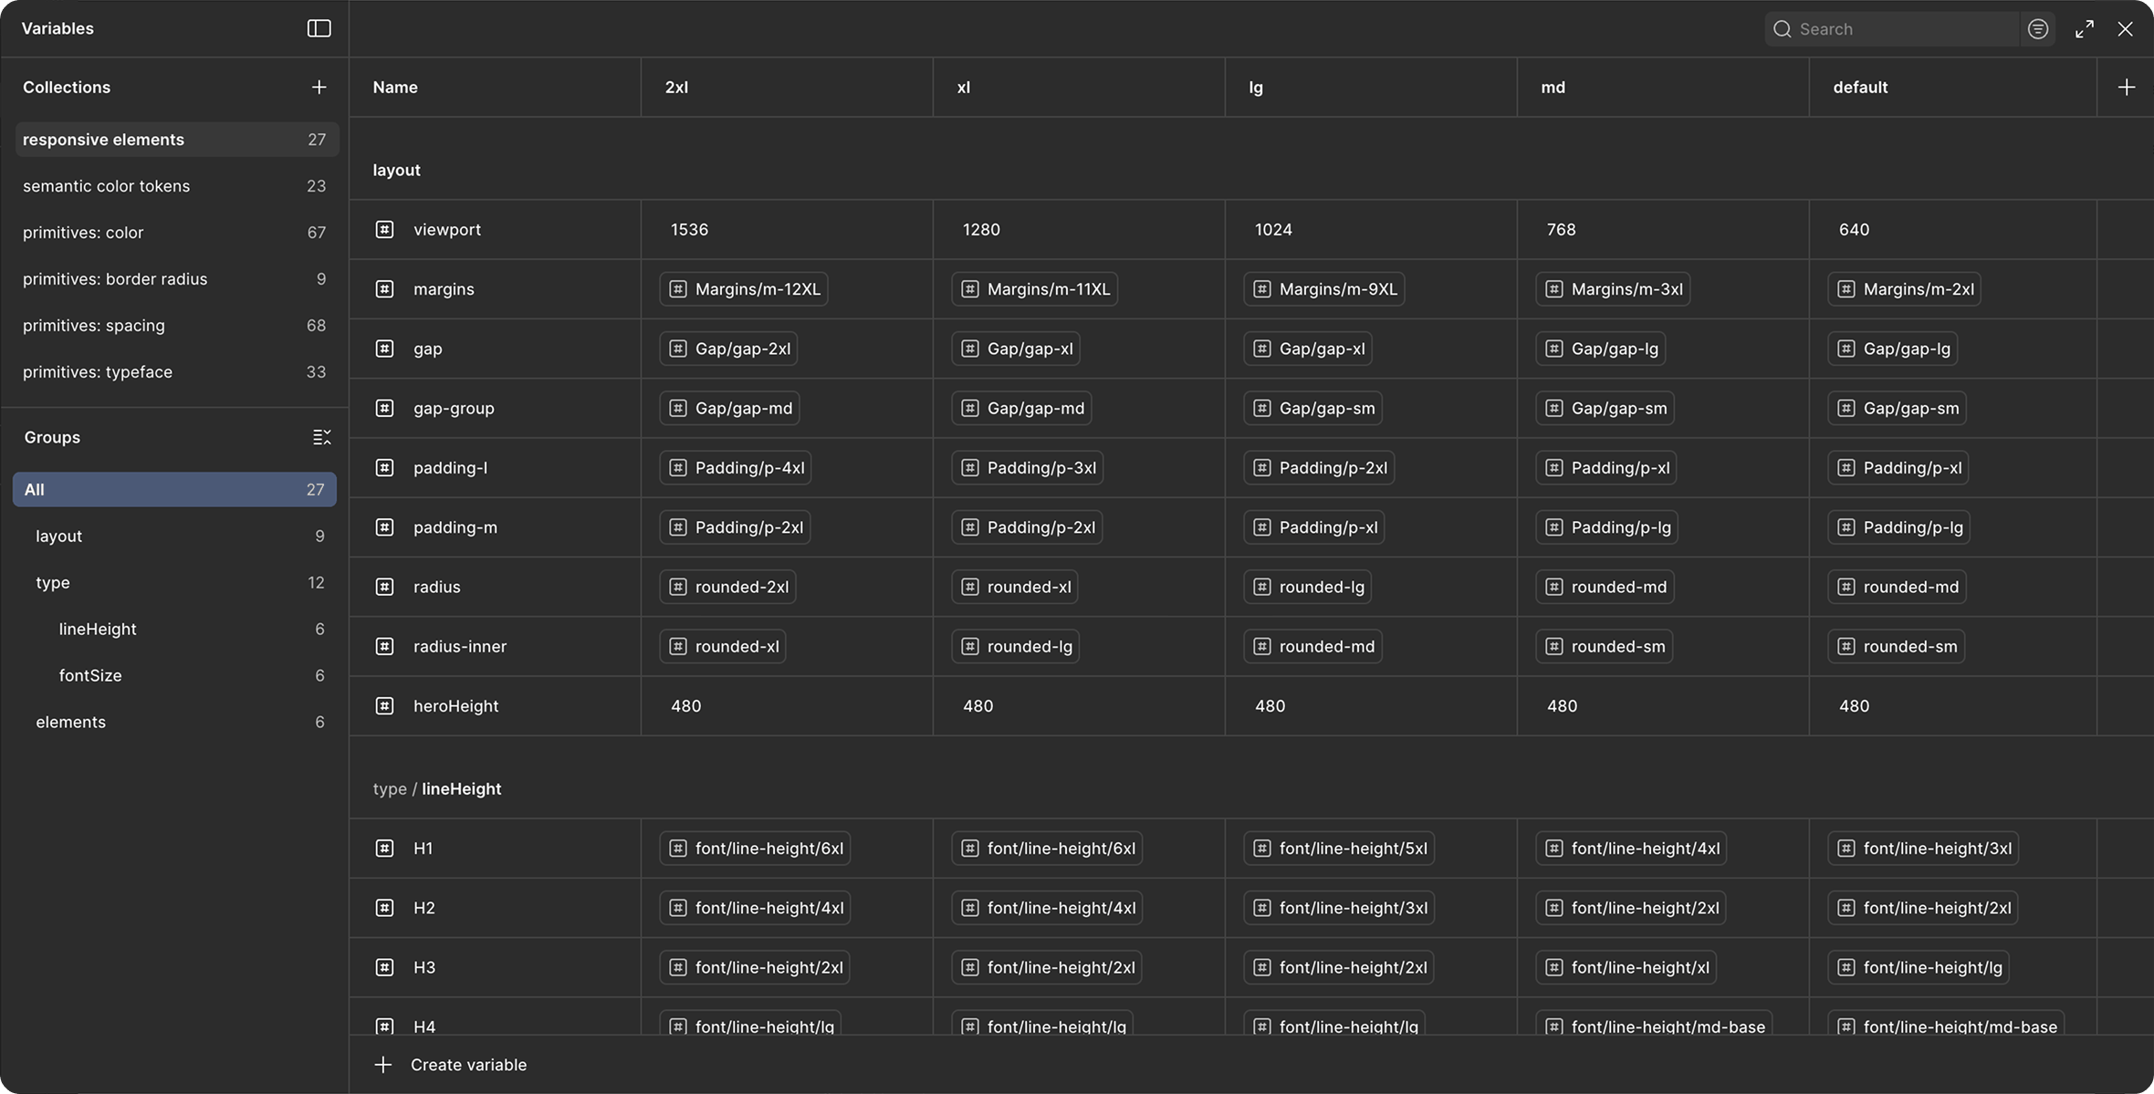Open the search filter options icon
2154x1094 pixels.
[2038, 29]
